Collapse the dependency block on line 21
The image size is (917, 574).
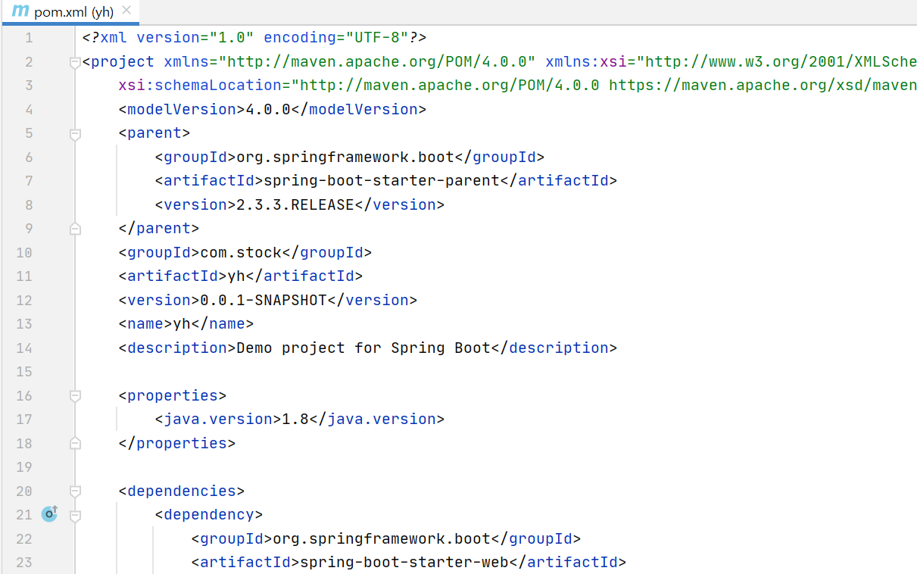(x=75, y=516)
